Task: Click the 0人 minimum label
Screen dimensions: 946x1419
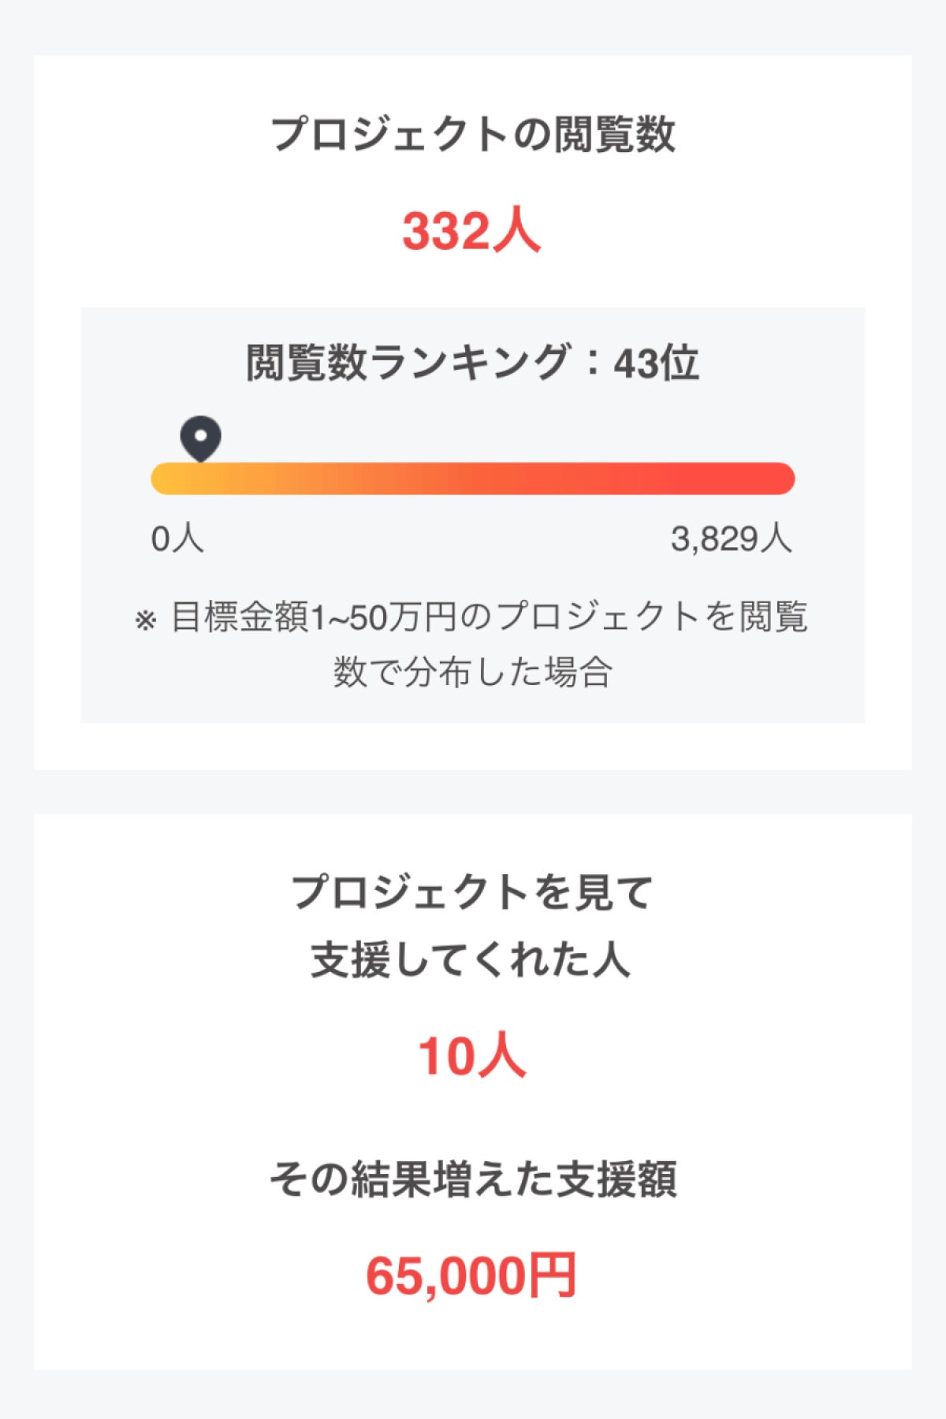Action: click(177, 539)
